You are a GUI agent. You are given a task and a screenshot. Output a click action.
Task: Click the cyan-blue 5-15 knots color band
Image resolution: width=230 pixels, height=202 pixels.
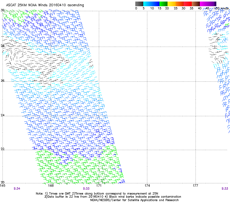tap(151, 4)
